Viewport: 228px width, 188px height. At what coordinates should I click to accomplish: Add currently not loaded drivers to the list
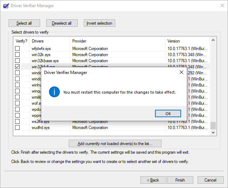(x=115, y=144)
